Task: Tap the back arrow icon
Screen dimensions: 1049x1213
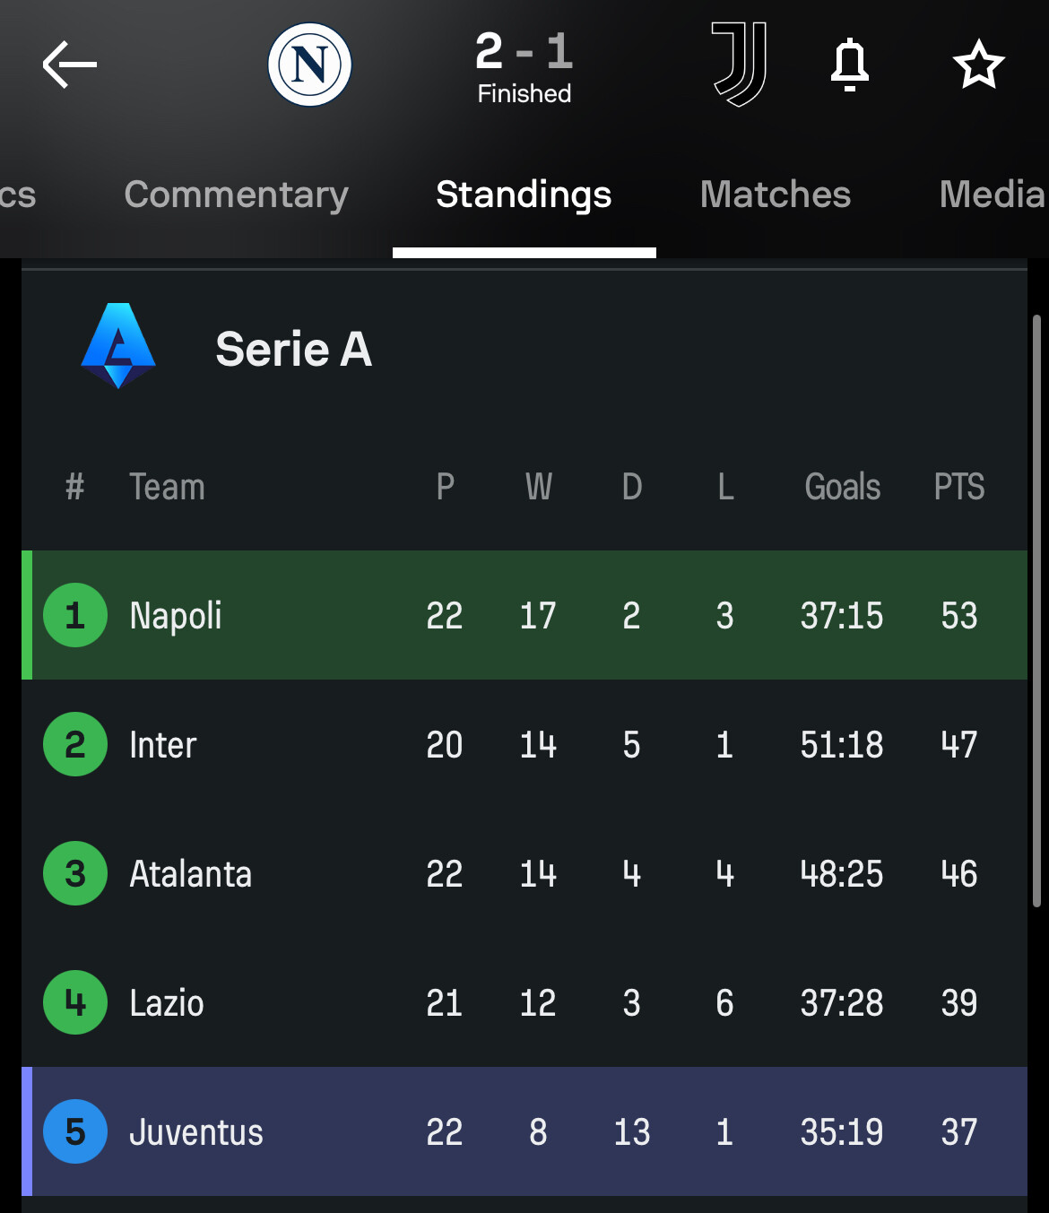Action: pyautogui.click(x=69, y=65)
